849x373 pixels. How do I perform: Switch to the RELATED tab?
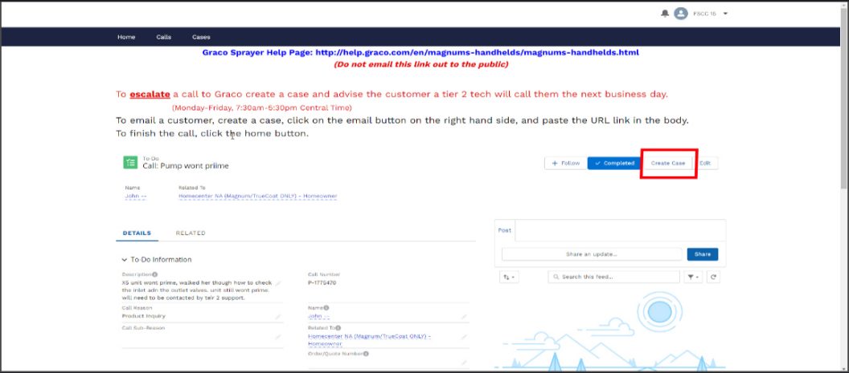tap(191, 233)
